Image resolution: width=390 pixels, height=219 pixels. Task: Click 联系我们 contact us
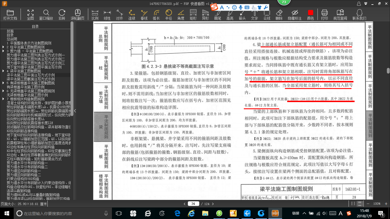coord(359,15)
